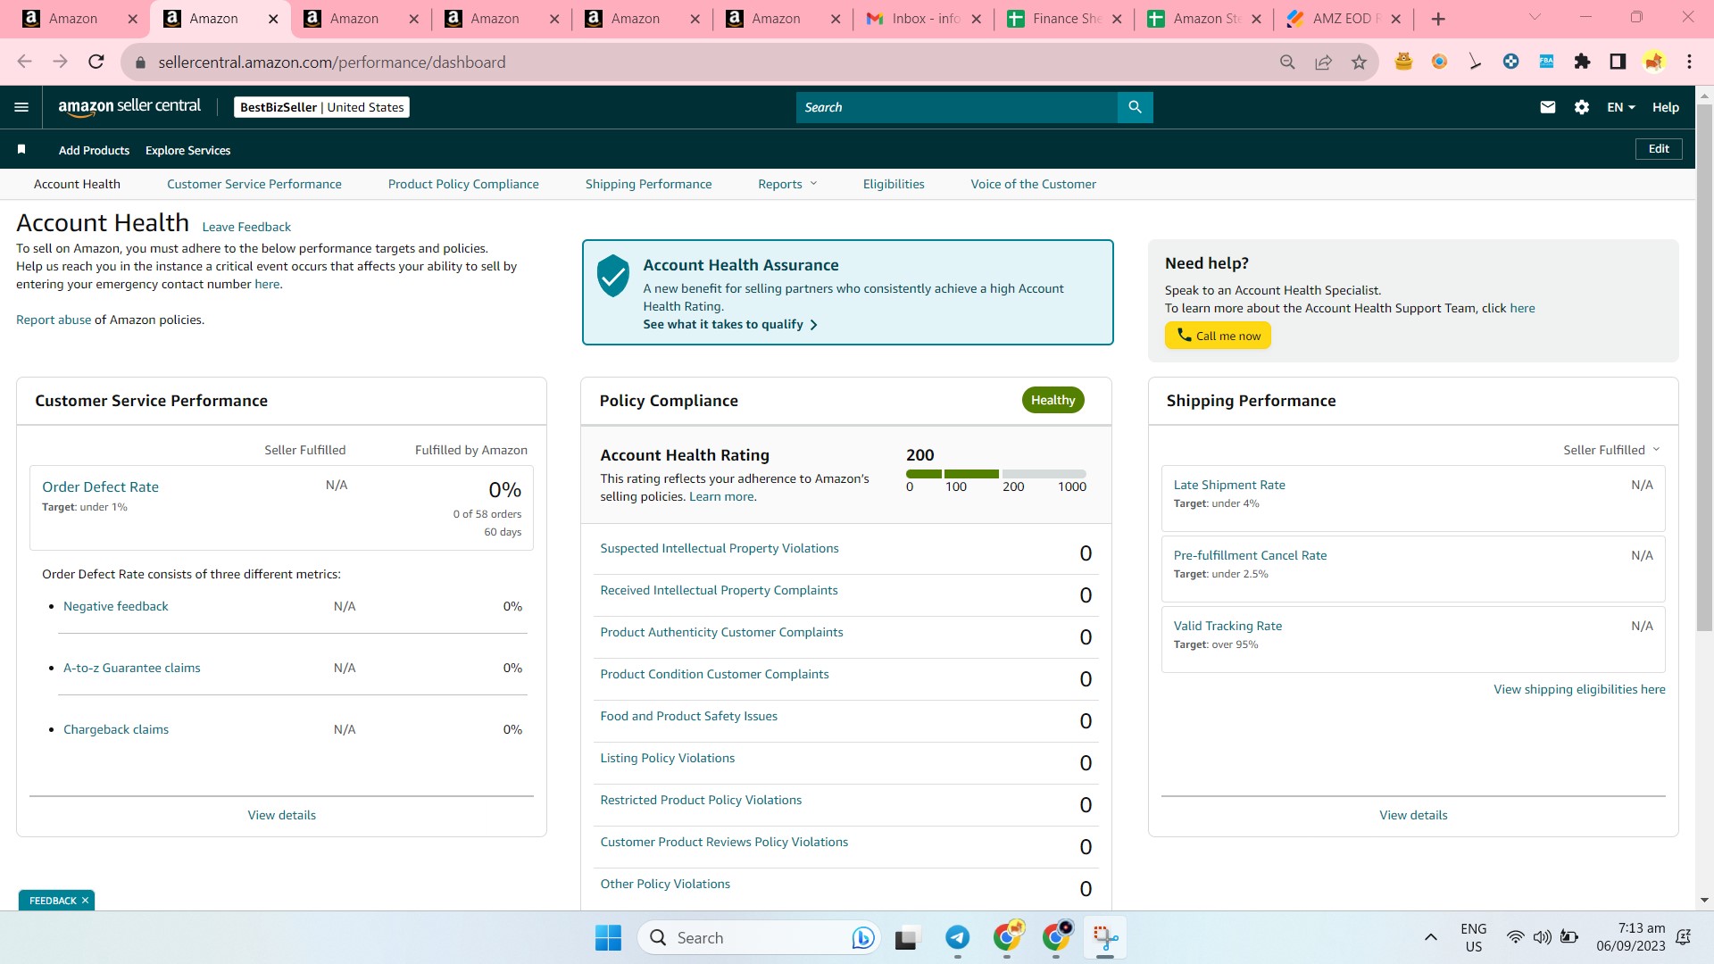Click View shipping eligibilities here

pyautogui.click(x=1579, y=689)
